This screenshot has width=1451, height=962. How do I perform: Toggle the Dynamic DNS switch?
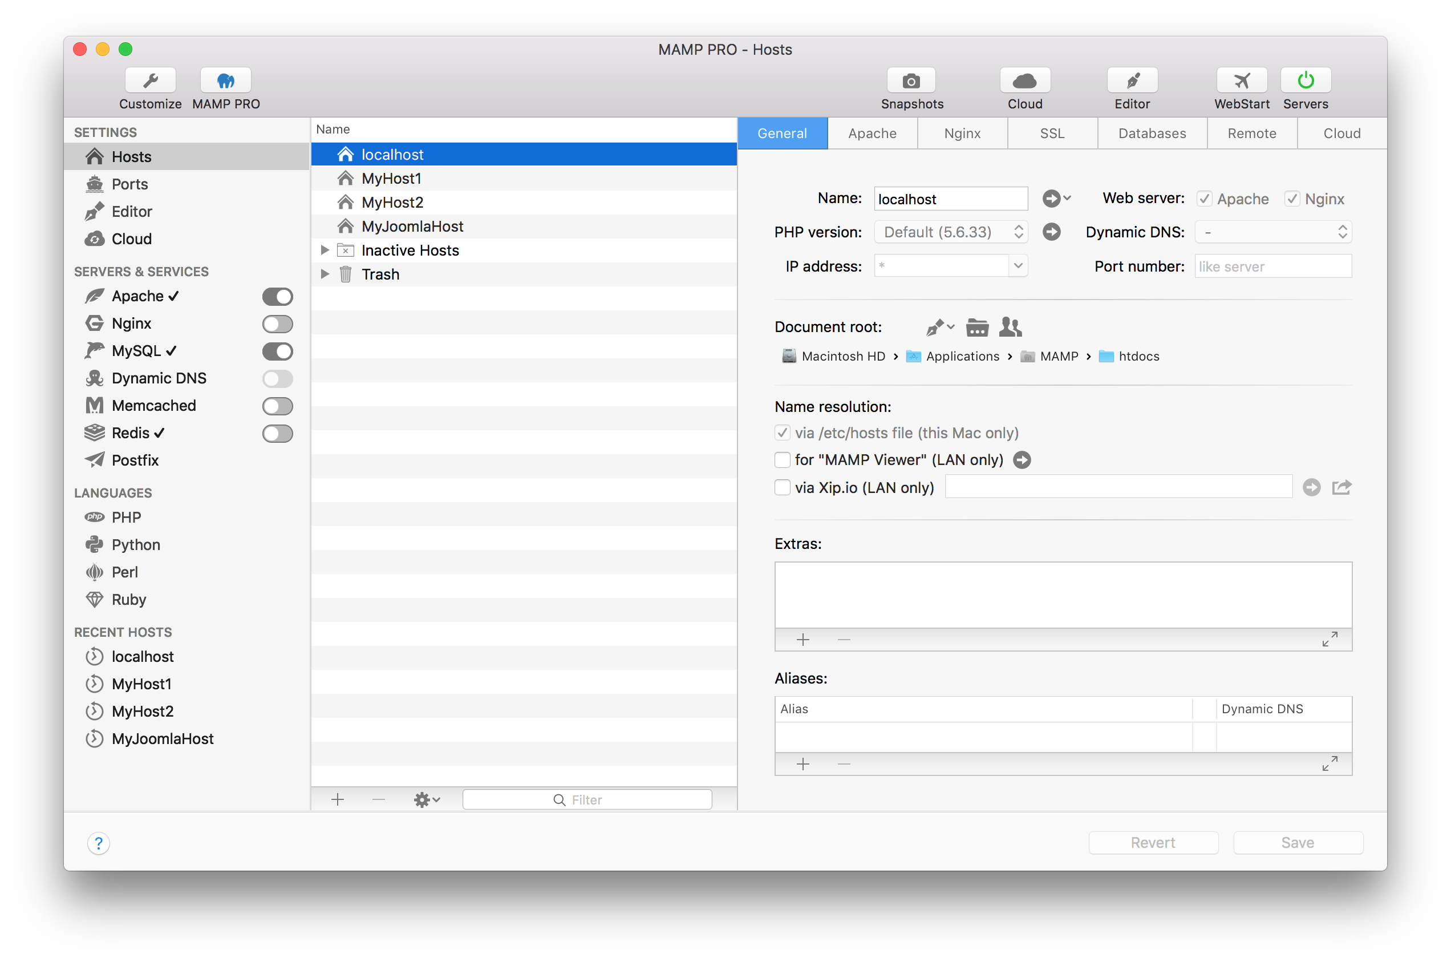click(277, 378)
